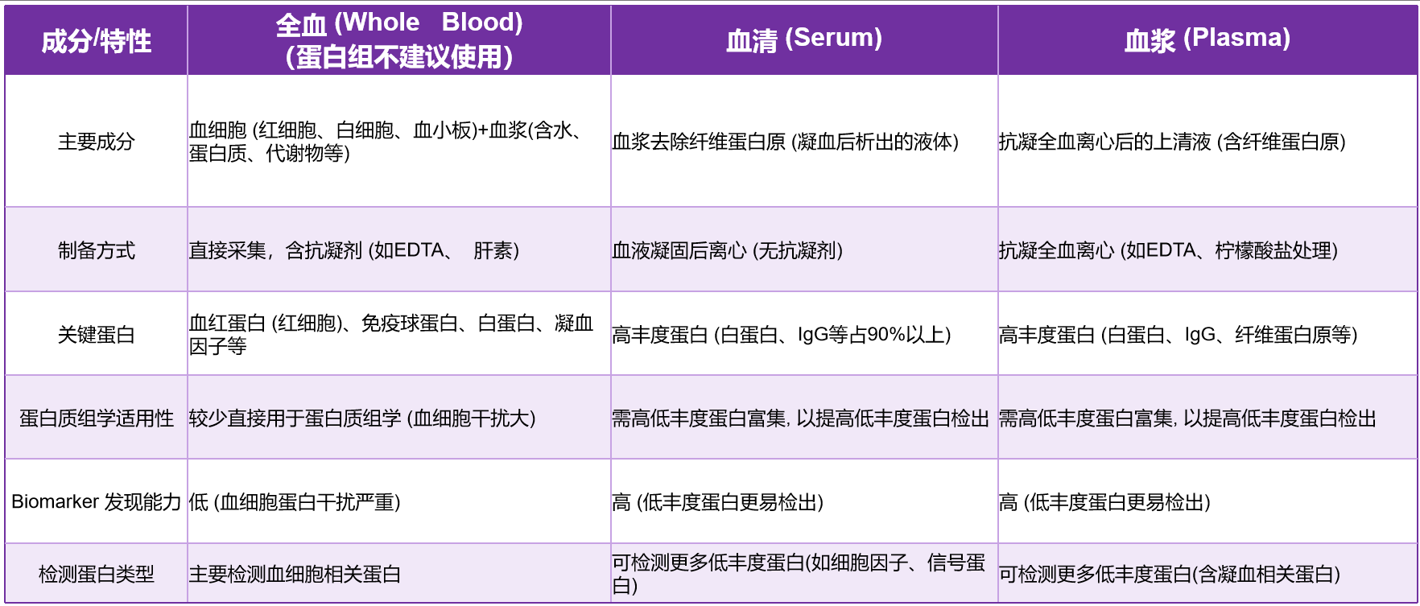This screenshot has width=1420, height=606.
Task: Click the cell mentioning IgG等占90%以上
Action: 781,334
